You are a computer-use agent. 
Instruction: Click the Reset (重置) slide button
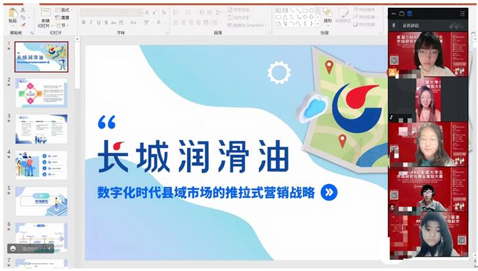62,18
